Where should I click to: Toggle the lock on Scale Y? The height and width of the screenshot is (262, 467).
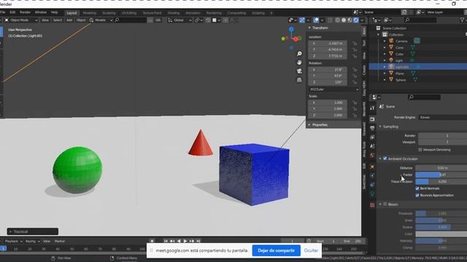click(x=355, y=108)
